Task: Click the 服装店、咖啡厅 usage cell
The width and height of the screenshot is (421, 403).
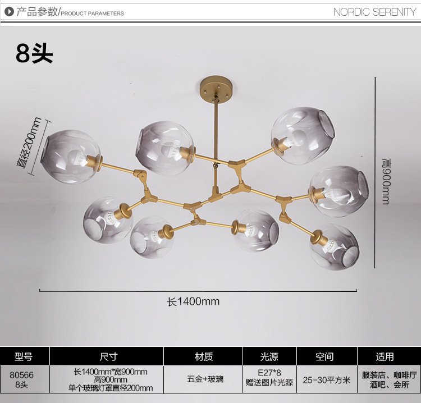Action: point(390,379)
